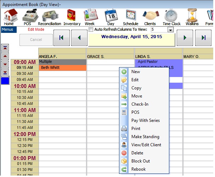
Task: Click the MARY O. column header
Action: coord(198,57)
